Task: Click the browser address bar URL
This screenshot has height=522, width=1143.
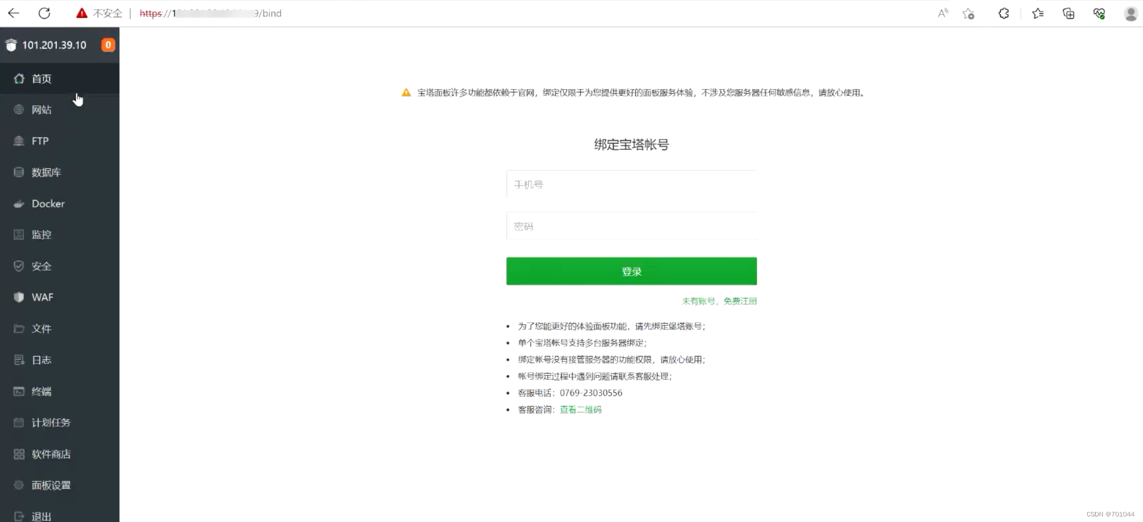Action: point(211,13)
